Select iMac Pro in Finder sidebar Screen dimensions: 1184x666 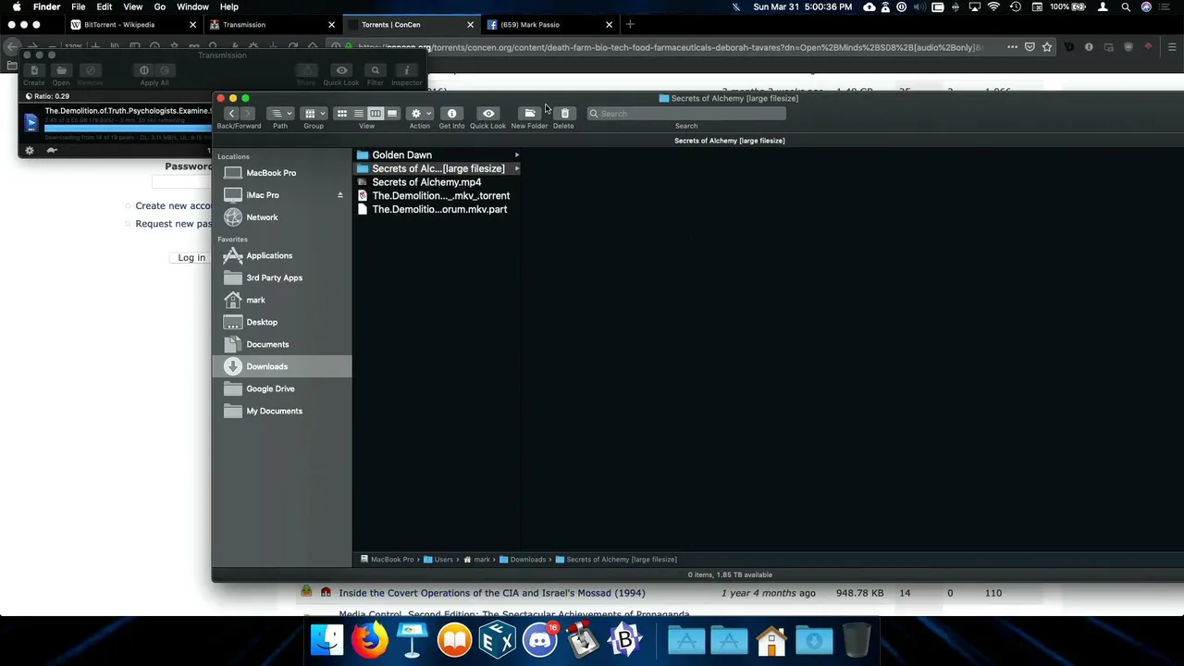[x=263, y=195]
